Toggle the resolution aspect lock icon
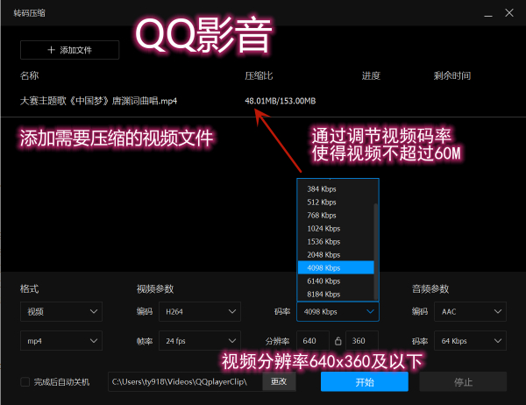Viewport: 526px width, 405px height. coord(338,341)
